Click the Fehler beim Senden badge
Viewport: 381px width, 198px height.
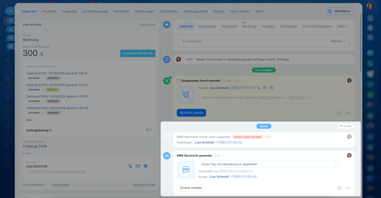point(248,137)
